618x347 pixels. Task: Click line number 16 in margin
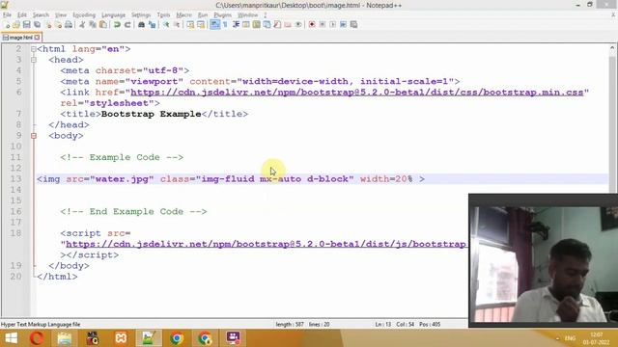point(15,212)
